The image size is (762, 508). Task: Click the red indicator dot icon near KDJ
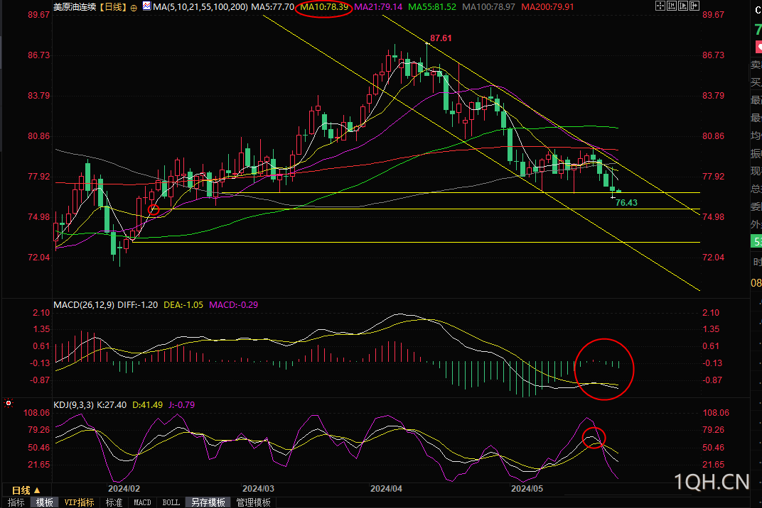(9, 403)
